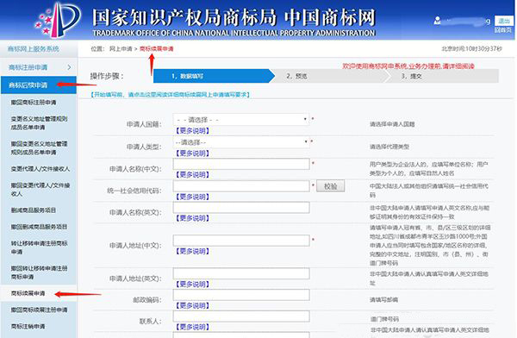Click 商标续展申请 in the breadcrumb
This screenshot has height=338, width=517.
[x=156, y=49]
